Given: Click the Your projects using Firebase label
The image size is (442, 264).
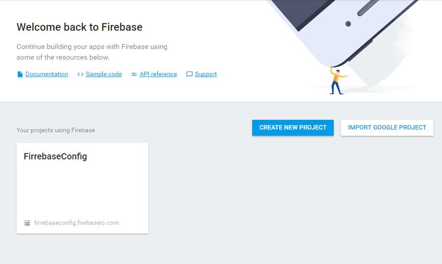Looking at the screenshot, I should [x=56, y=130].
